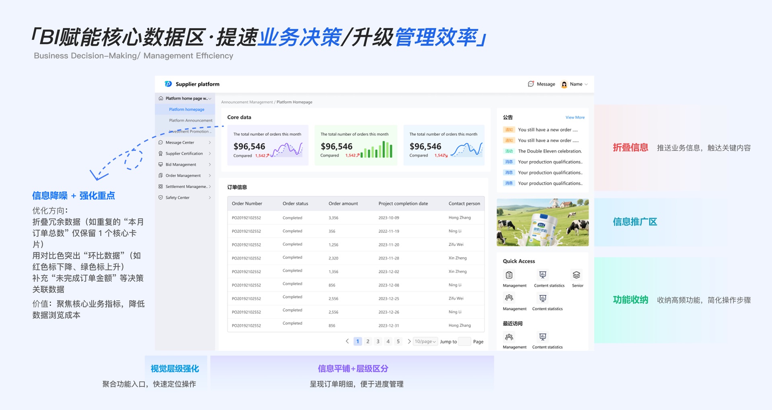Click the Message Center sidebar icon
The image size is (772, 410).
161,142
